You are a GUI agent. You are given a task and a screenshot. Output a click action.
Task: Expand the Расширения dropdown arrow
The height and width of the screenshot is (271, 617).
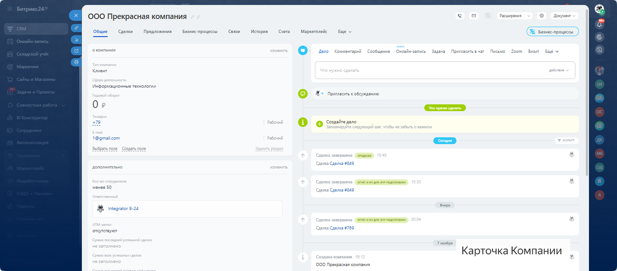point(528,16)
